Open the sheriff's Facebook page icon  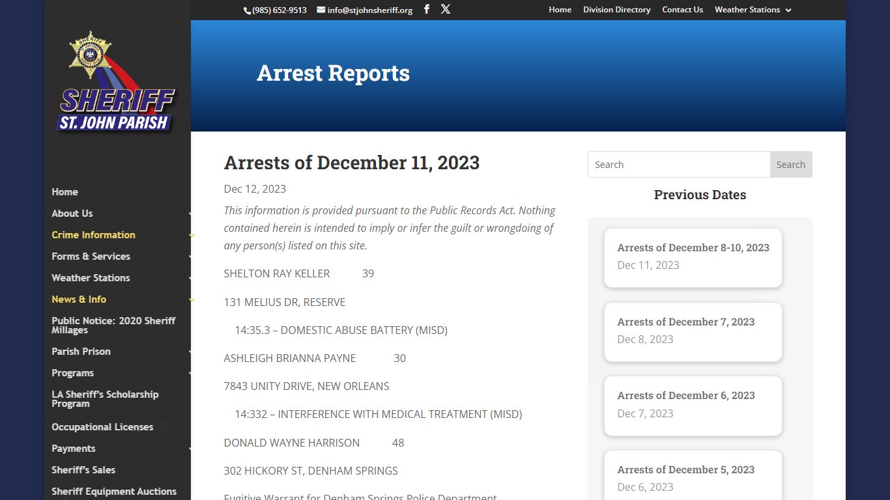[x=427, y=9]
